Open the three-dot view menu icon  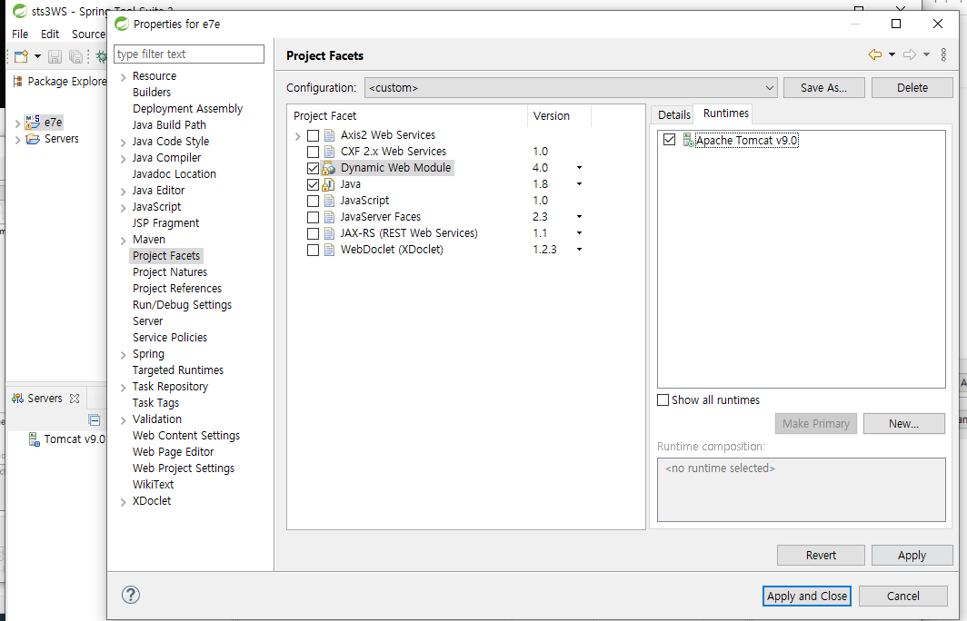point(943,54)
